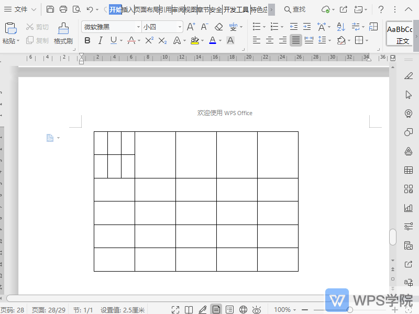This screenshot has width=419, height=314.
Task: Click the top-left cell of the table
Action: 101,143
